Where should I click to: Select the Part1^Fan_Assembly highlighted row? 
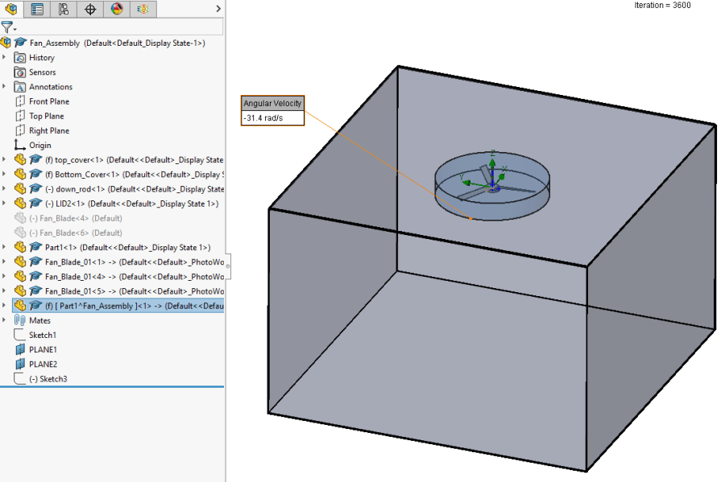[118, 306]
